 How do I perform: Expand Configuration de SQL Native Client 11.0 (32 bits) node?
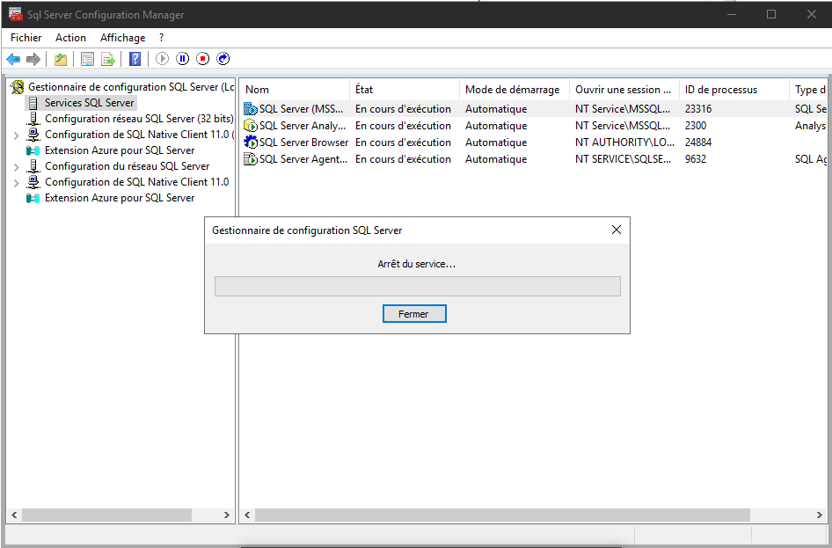pos(17,135)
